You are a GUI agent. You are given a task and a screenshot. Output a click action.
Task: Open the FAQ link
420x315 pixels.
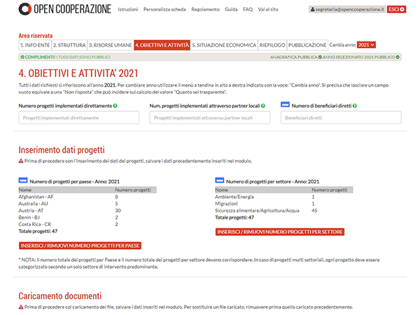click(x=248, y=9)
